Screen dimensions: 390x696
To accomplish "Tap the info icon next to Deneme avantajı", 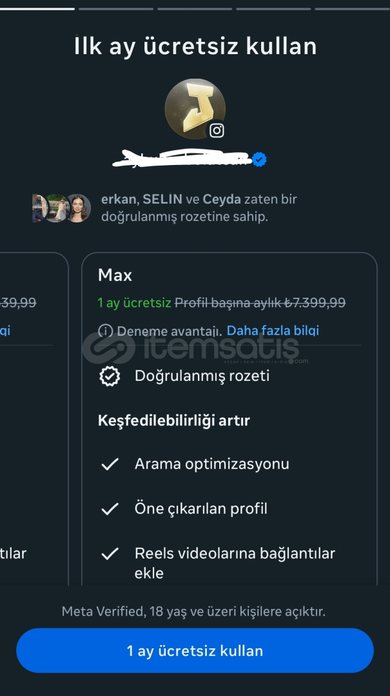I will click(106, 331).
